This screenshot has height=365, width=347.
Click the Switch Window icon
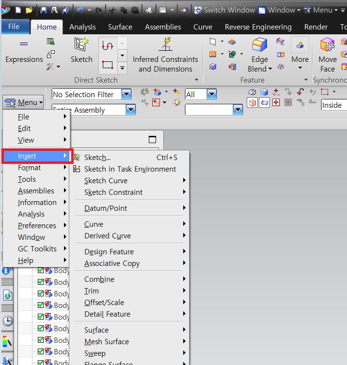[x=199, y=10]
